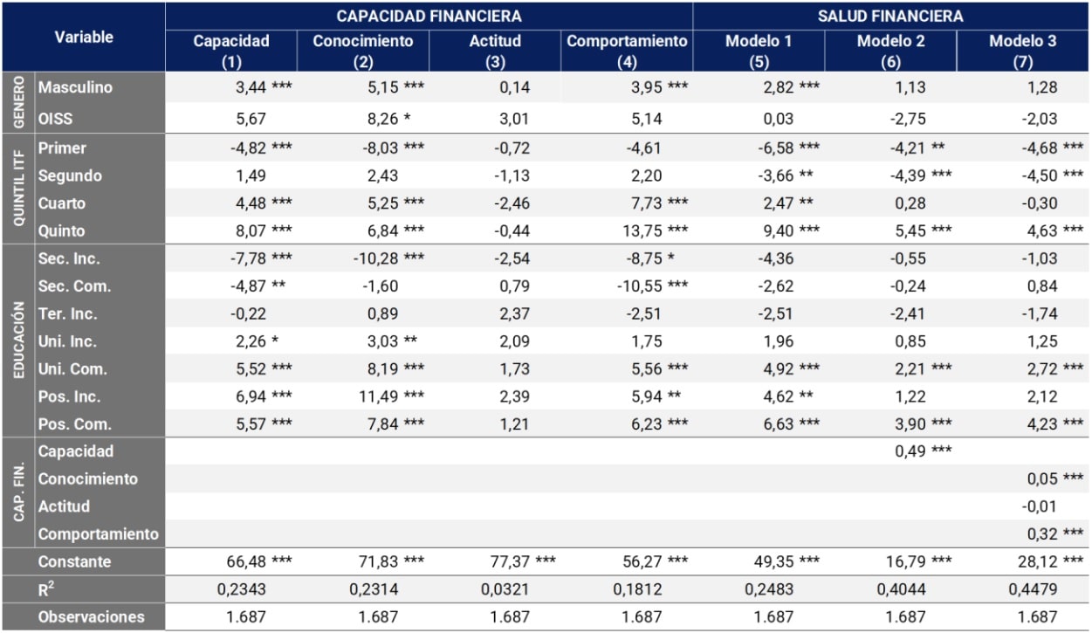Select the Modelo 1 (5) column header
Screen dimensions: 1092x633
(759, 51)
